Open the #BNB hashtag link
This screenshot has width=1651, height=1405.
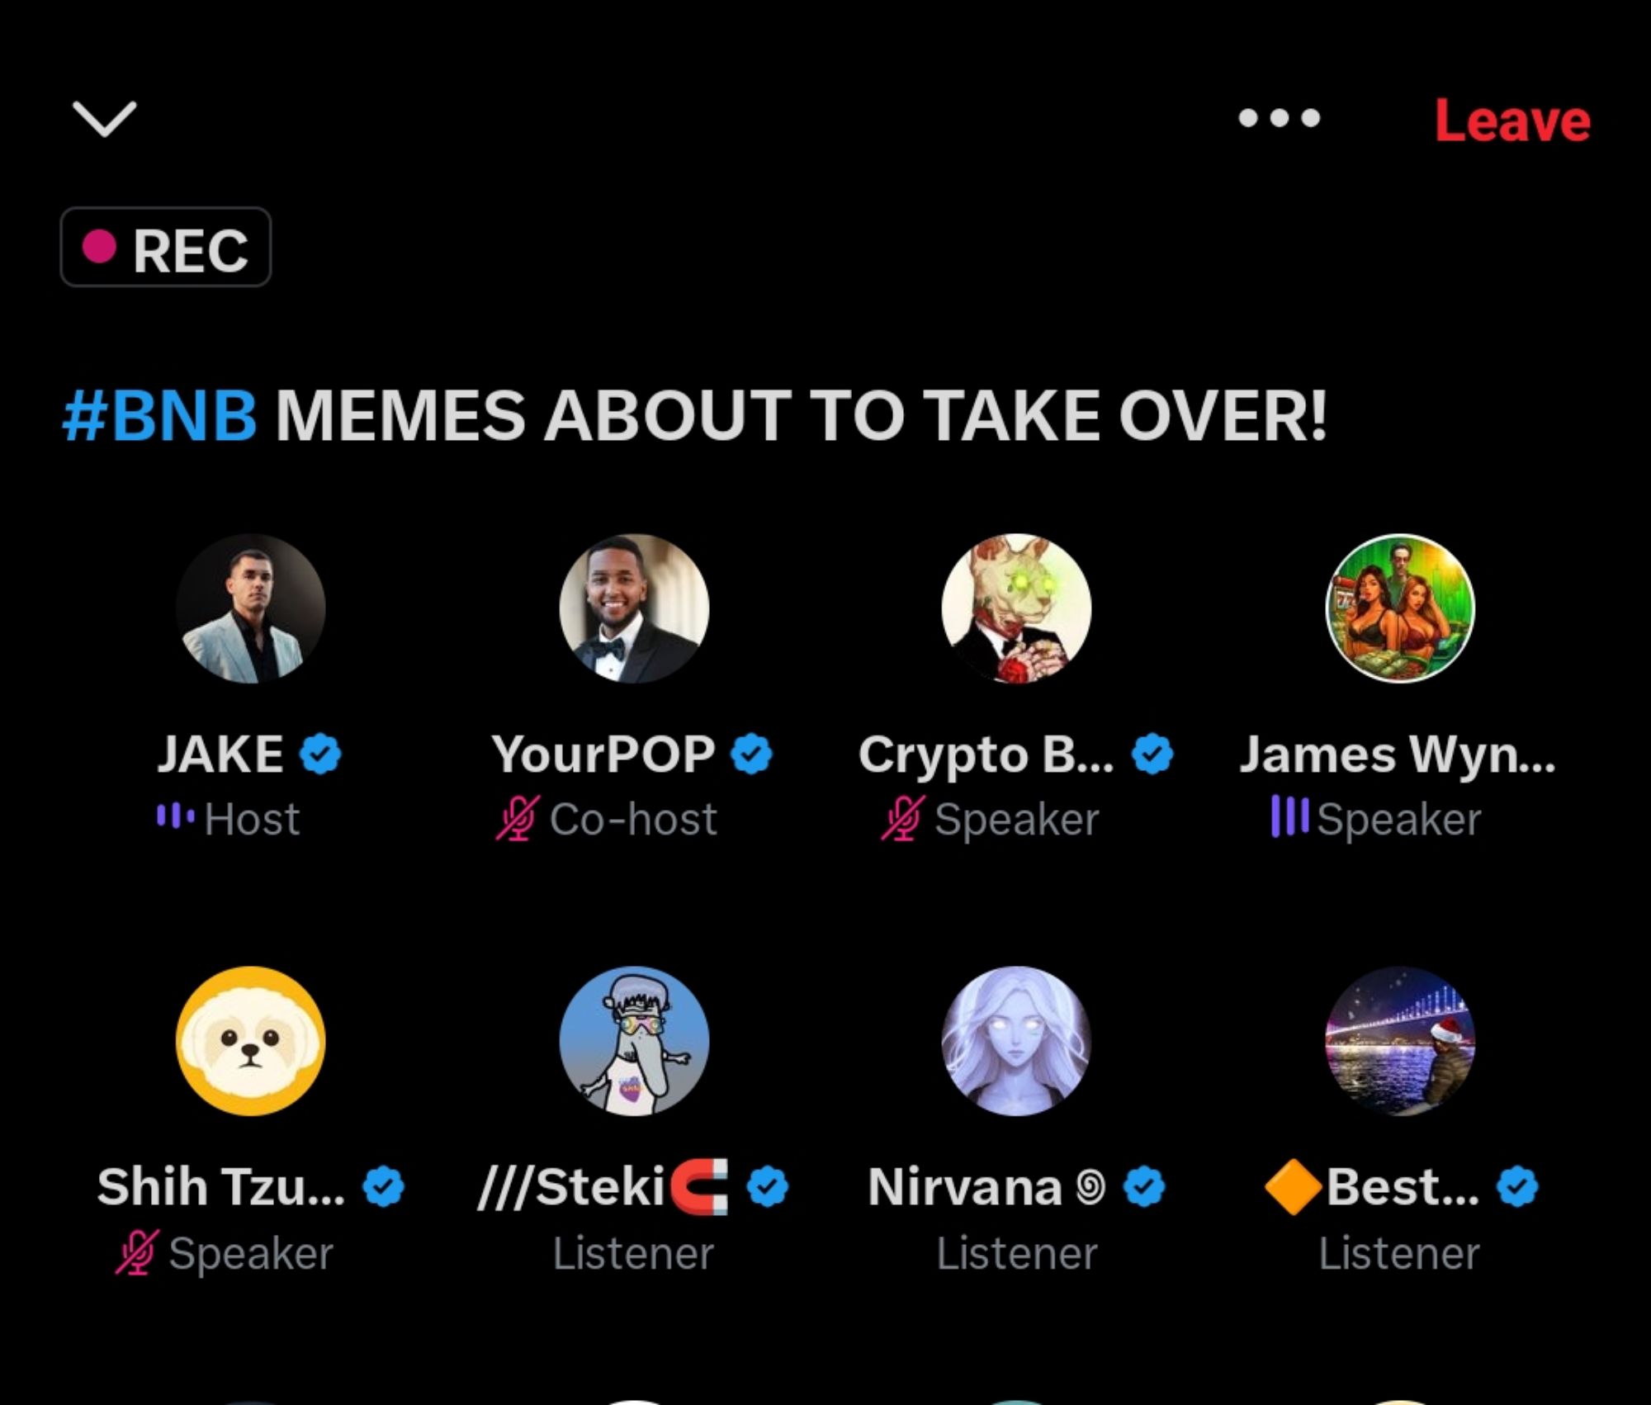159,414
